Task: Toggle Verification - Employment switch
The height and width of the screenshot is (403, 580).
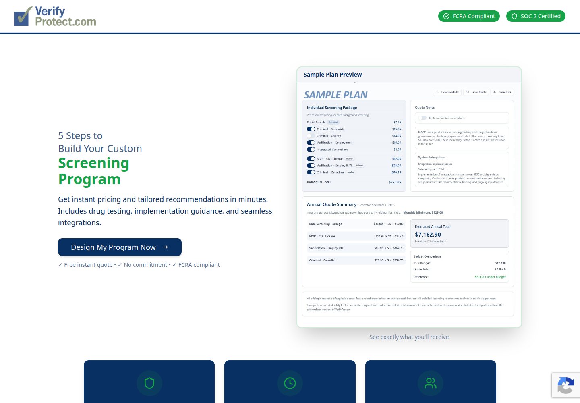Action: tap(311, 143)
